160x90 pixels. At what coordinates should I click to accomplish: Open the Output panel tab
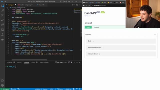[19, 62]
